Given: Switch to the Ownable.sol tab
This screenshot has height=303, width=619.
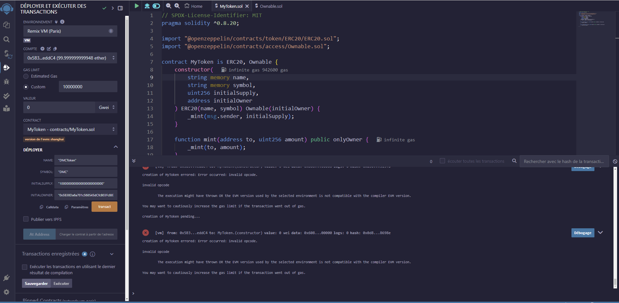Looking at the screenshot, I should tap(268, 6).
